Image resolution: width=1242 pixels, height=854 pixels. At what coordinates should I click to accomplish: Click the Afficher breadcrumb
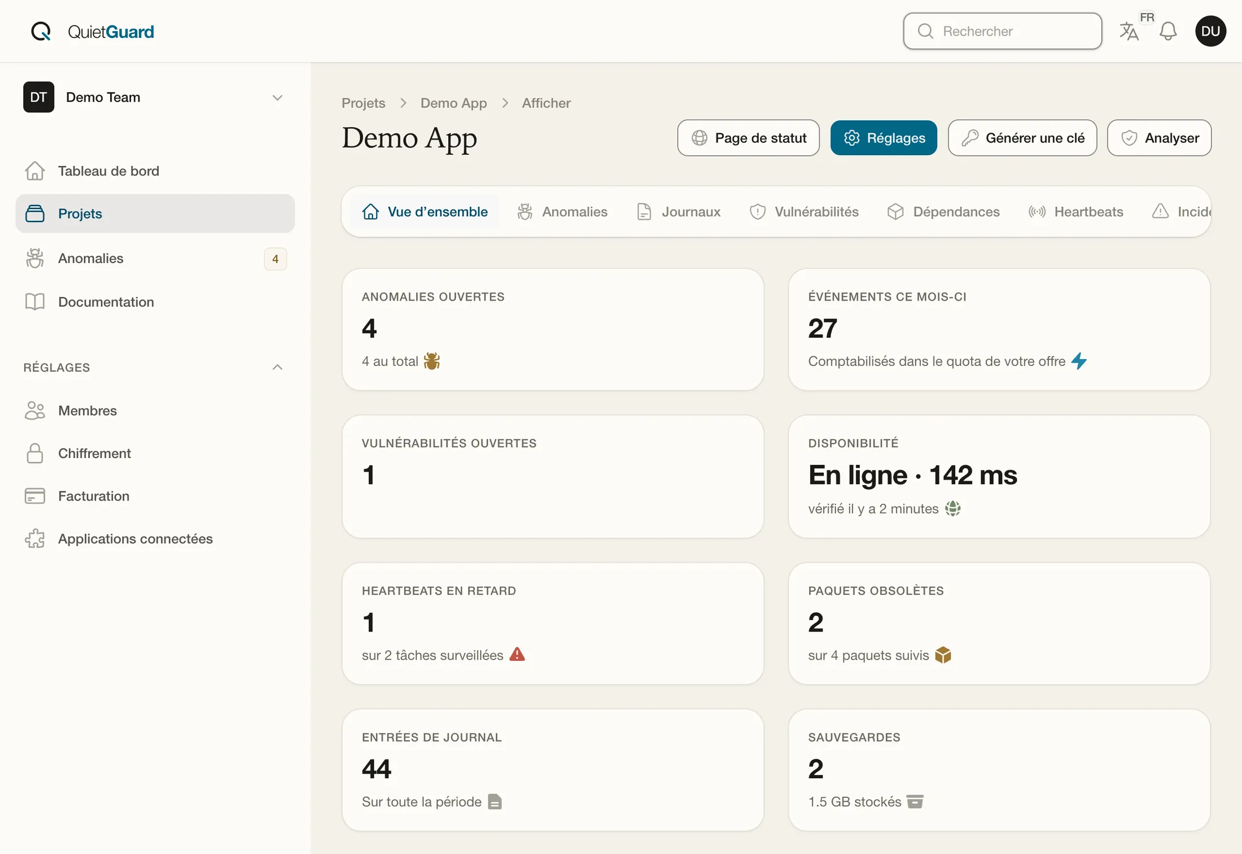(x=546, y=103)
